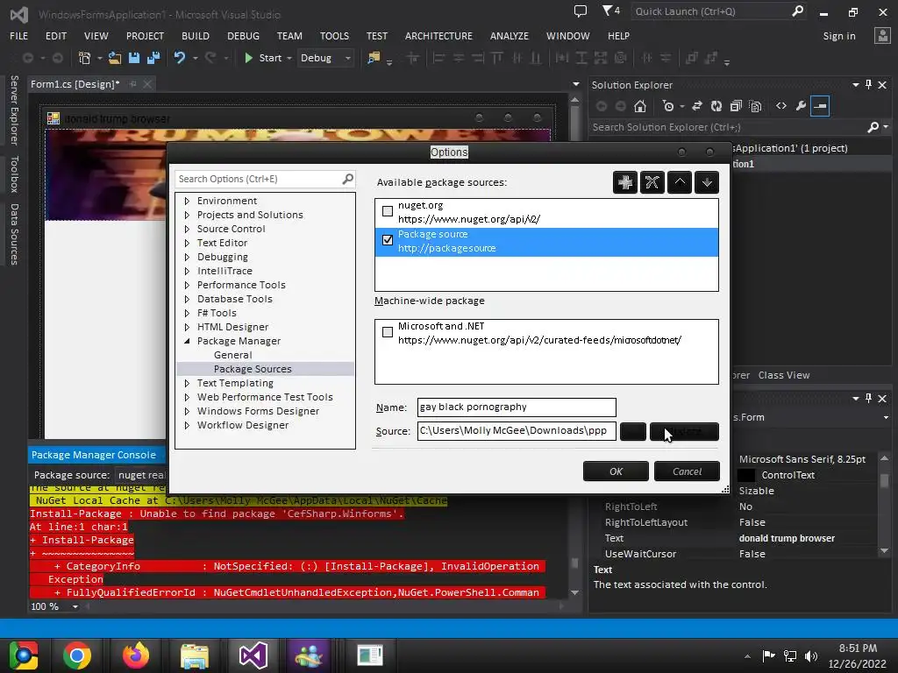Add a new package source with plus icon
Viewport: 898px width, 673px height.
624,182
